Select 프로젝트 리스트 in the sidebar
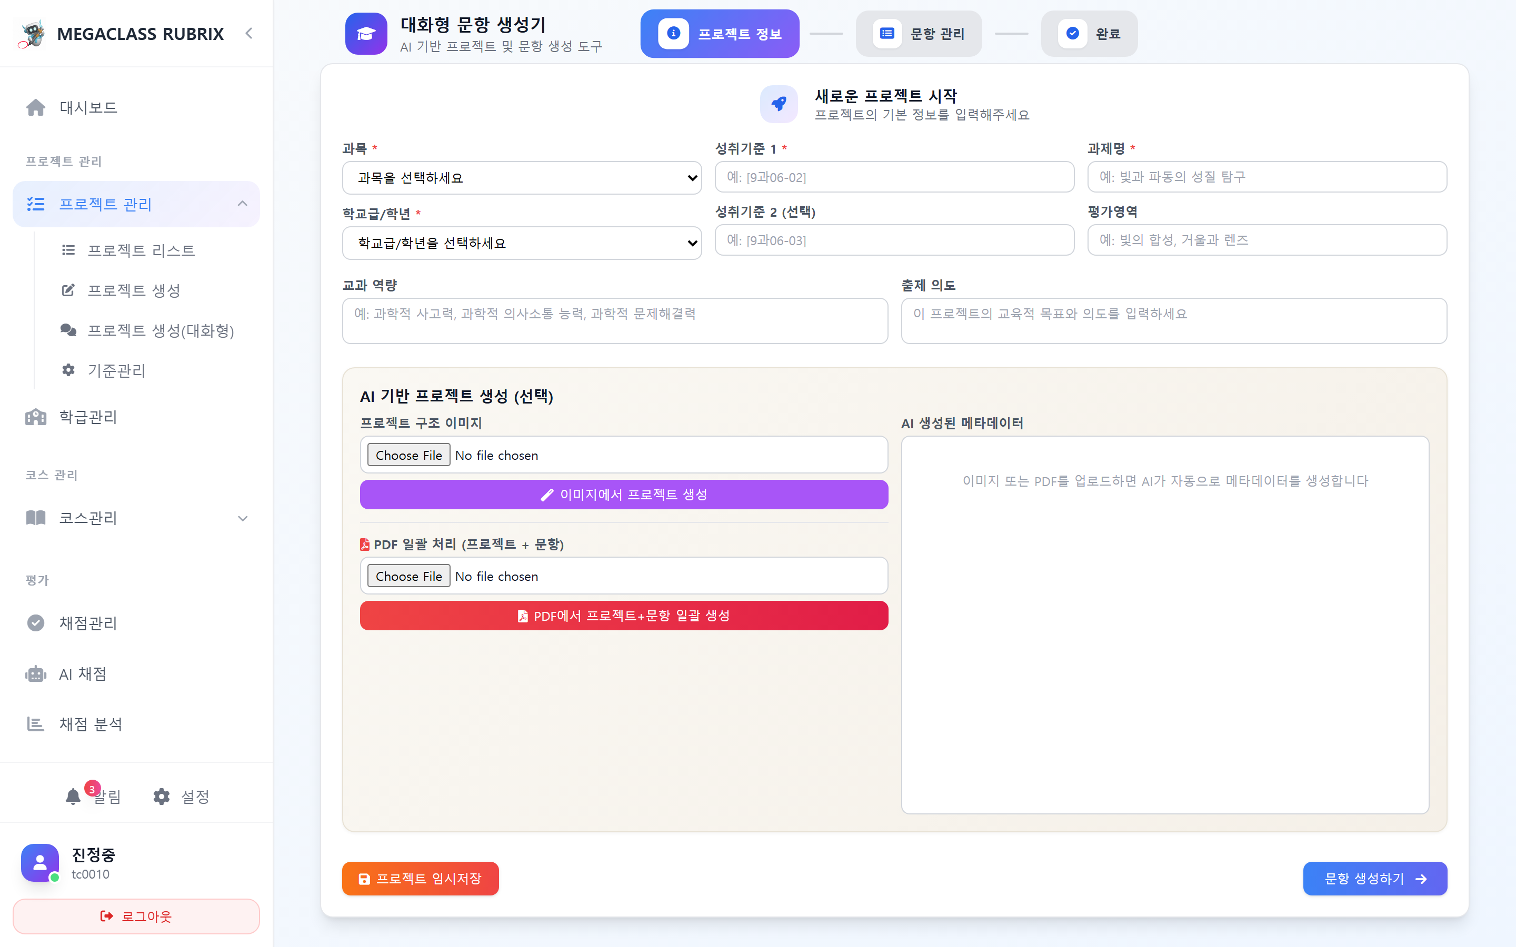The height and width of the screenshot is (947, 1516). (142, 249)
